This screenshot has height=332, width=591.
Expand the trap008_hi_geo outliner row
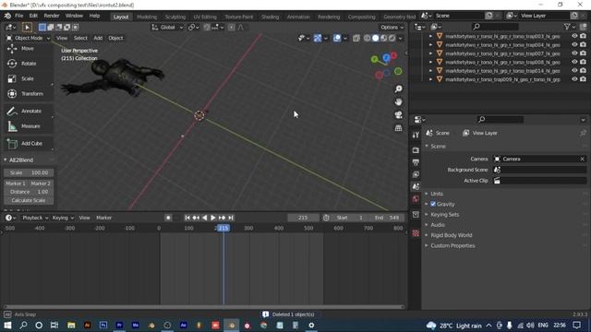click(x=431, y=62)
